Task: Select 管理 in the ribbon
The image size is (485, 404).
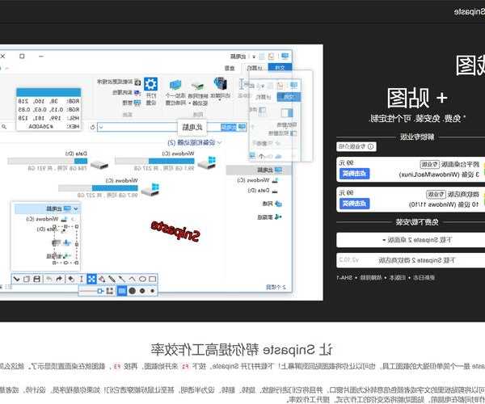Action: click(132, 102)
